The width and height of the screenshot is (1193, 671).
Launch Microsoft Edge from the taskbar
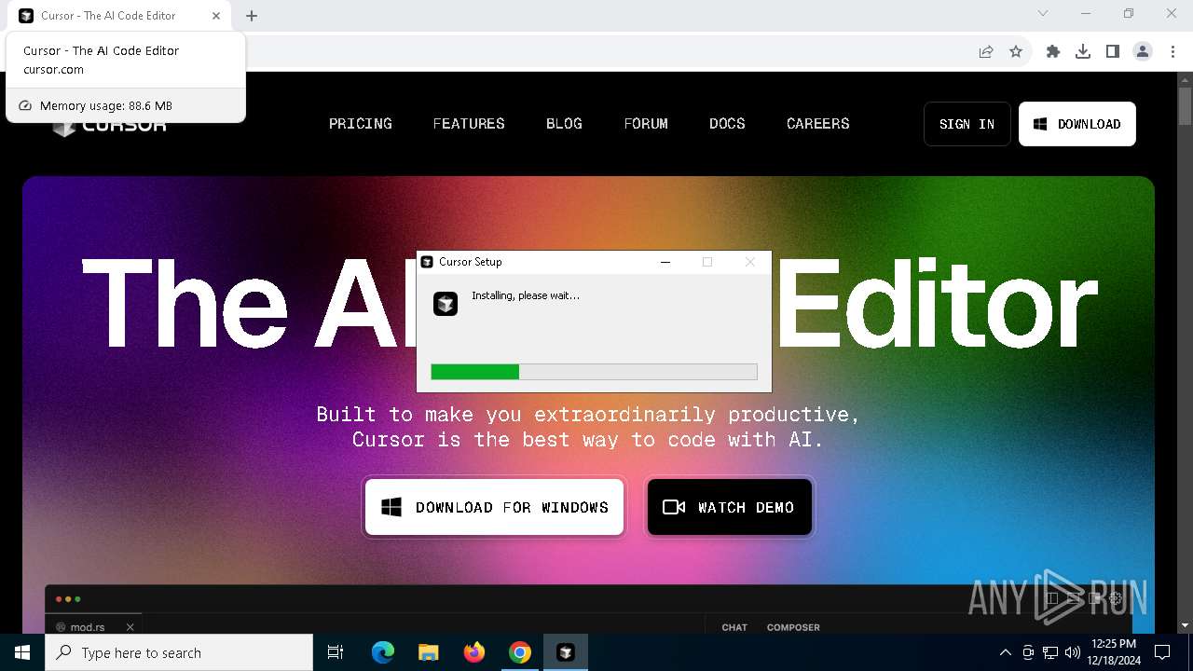click(x=383, y=652)
